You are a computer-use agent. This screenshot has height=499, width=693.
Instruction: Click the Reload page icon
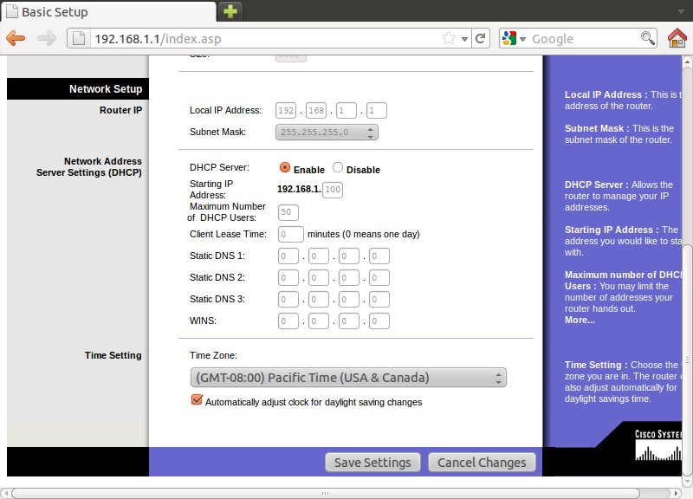point(481,39)
